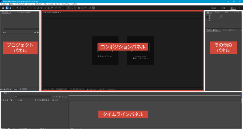Switch to the エフェクトコントロール tab
This screenshot has height=130, width=243.
(23, 12)
